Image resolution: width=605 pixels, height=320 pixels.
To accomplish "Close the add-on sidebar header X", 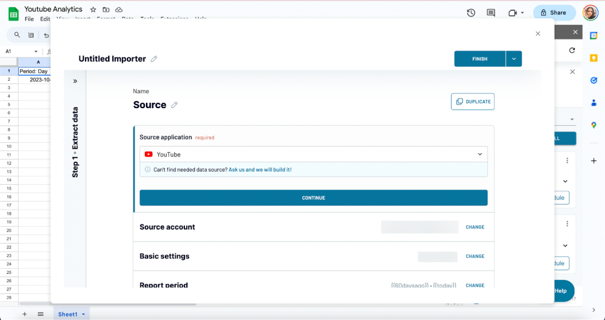I will [x=575, y=32].
